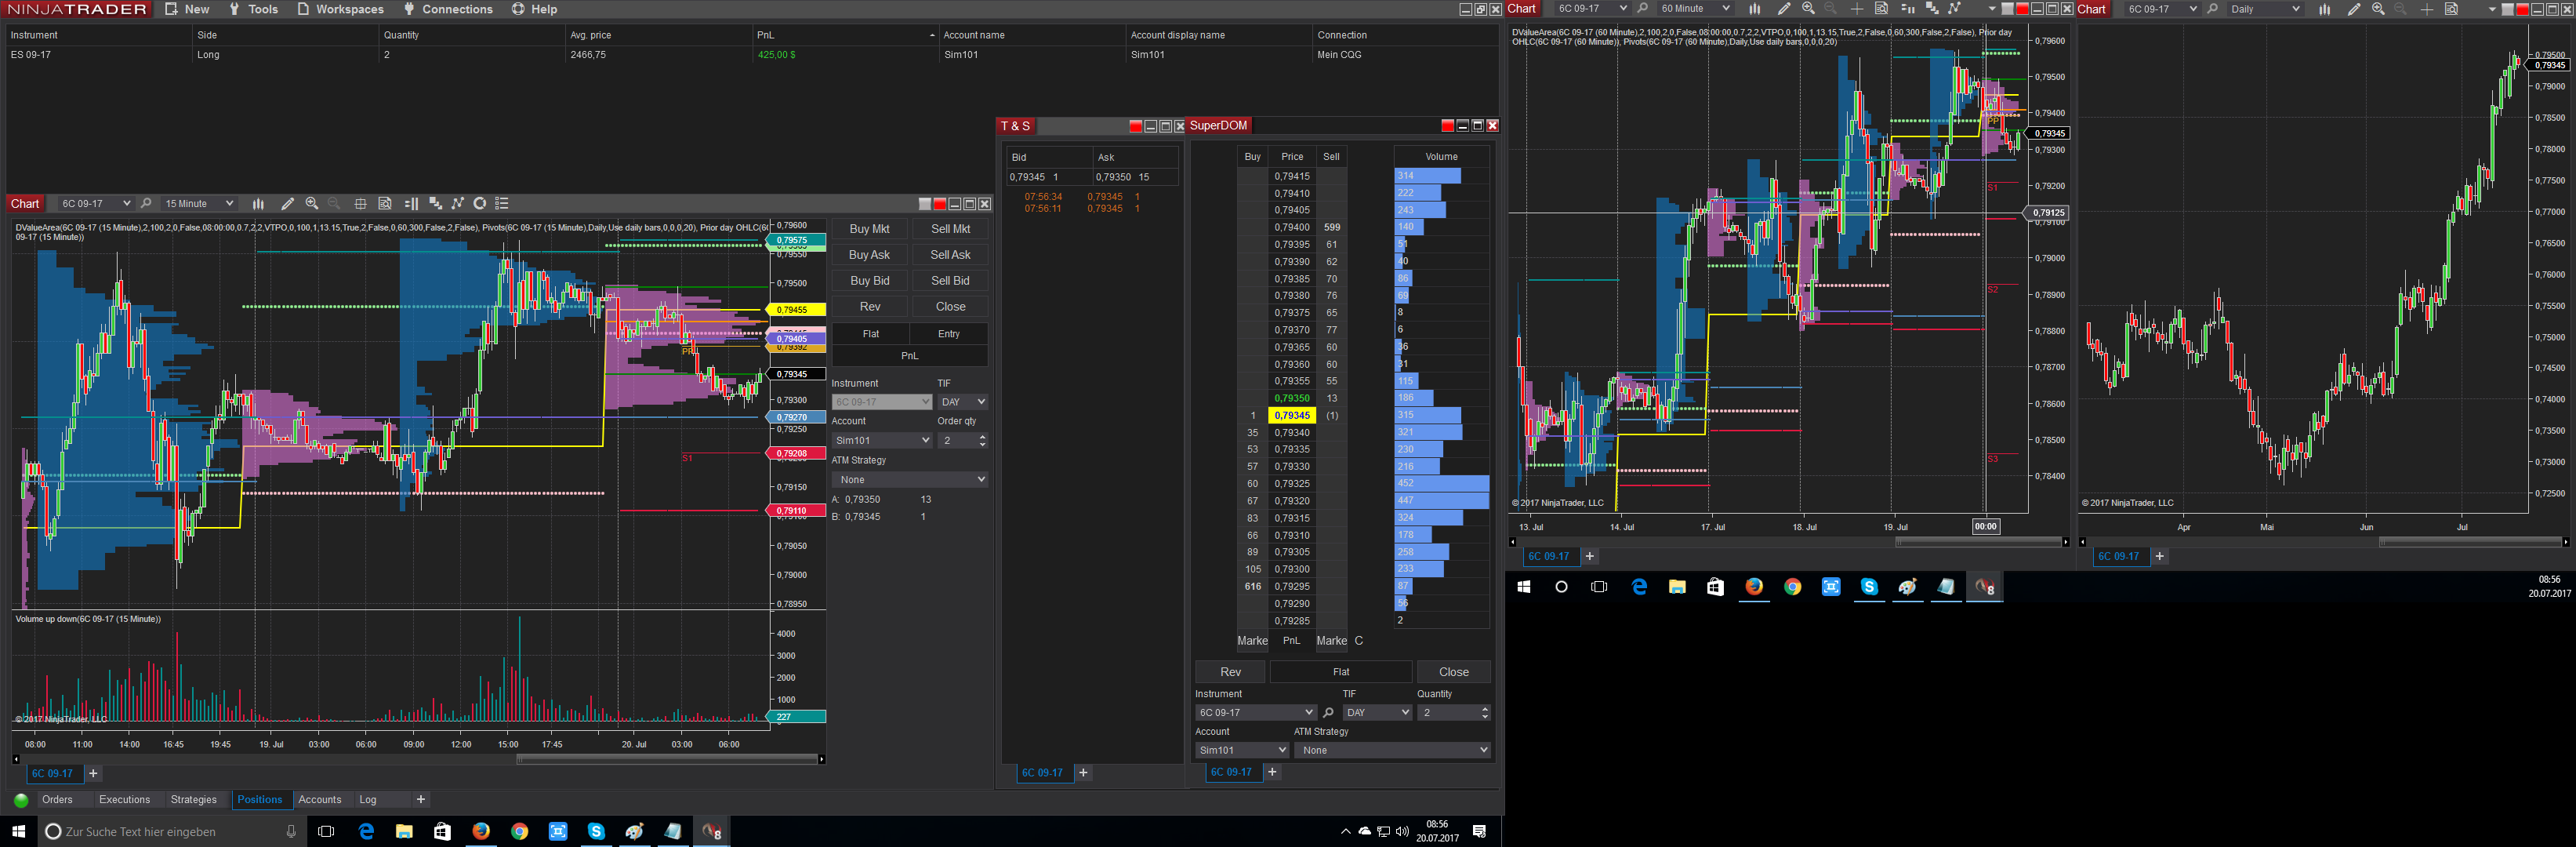Open the Tools menu
The image size is (2576, 847).
254,9
